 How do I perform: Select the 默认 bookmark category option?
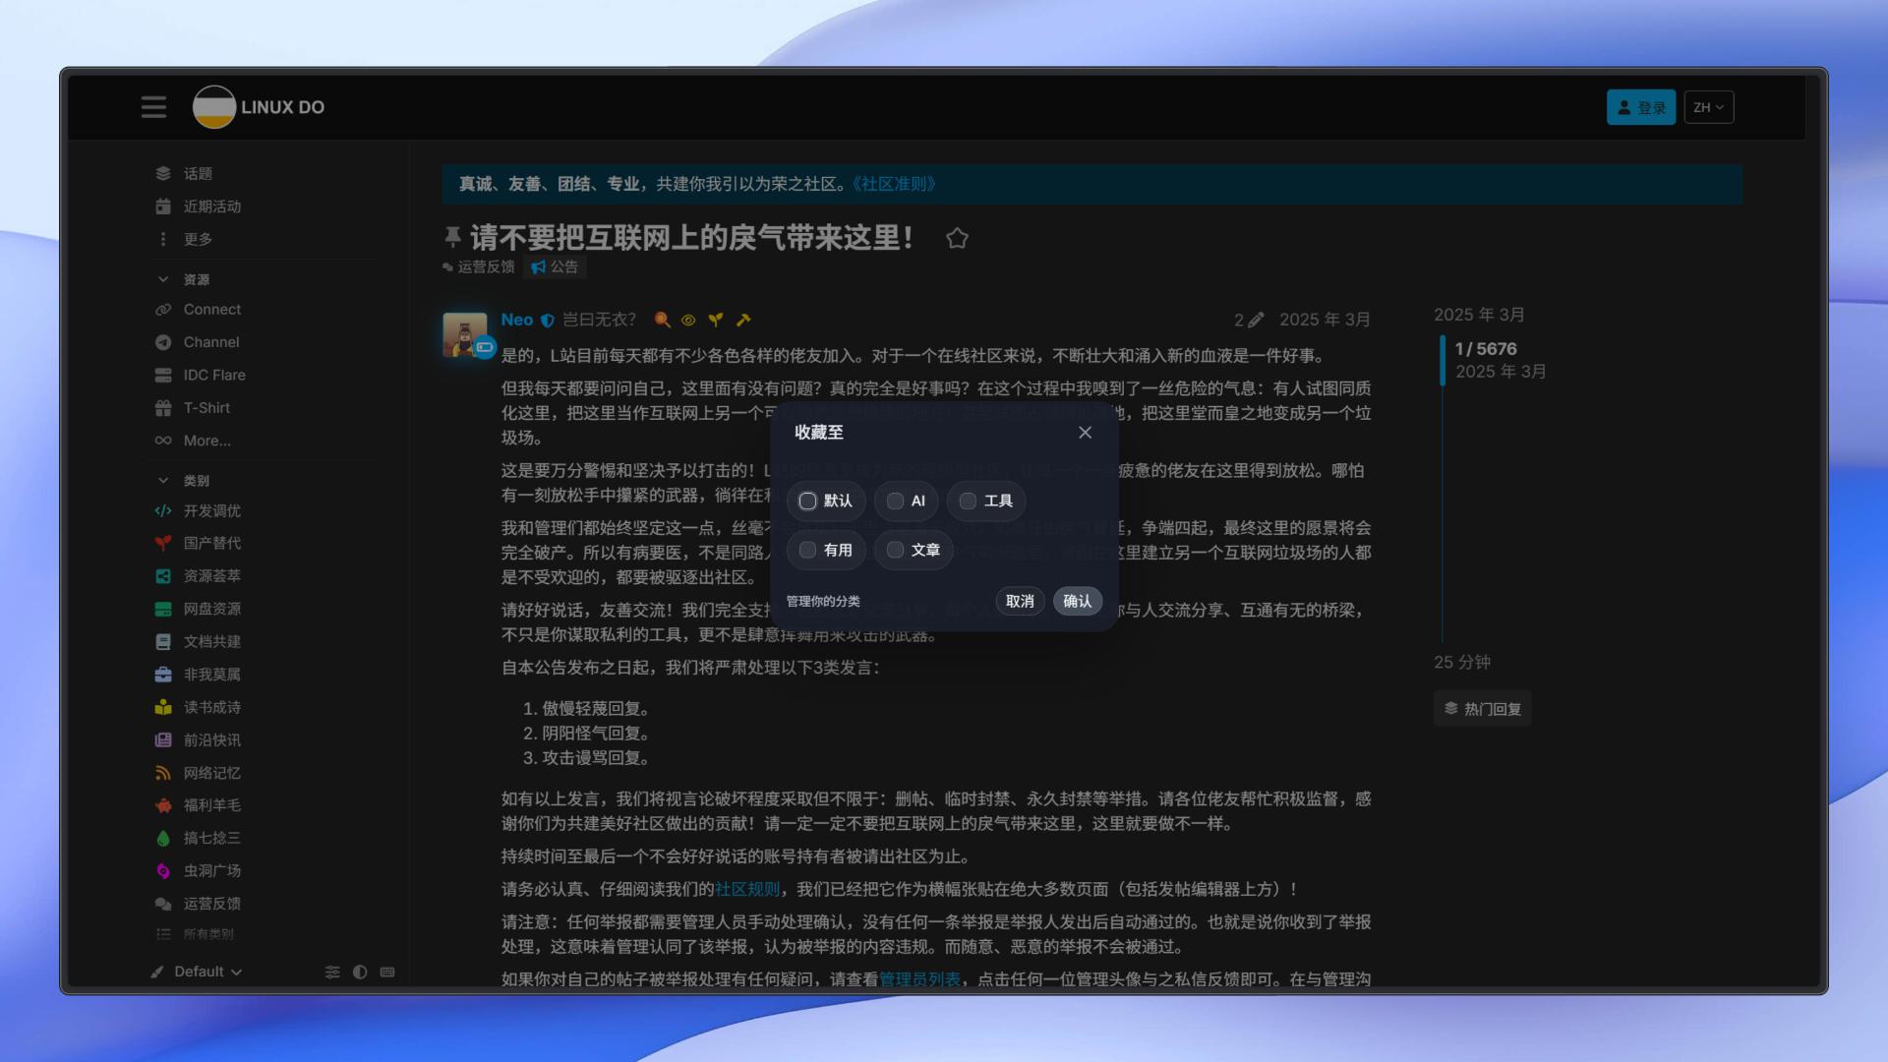[x=826, y=501]
